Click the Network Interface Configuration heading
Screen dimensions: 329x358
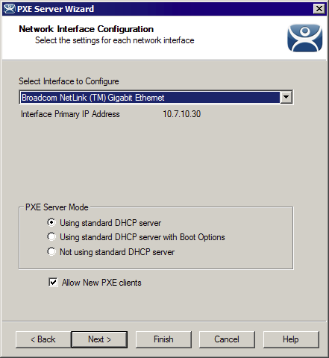[x=86, y=29]
